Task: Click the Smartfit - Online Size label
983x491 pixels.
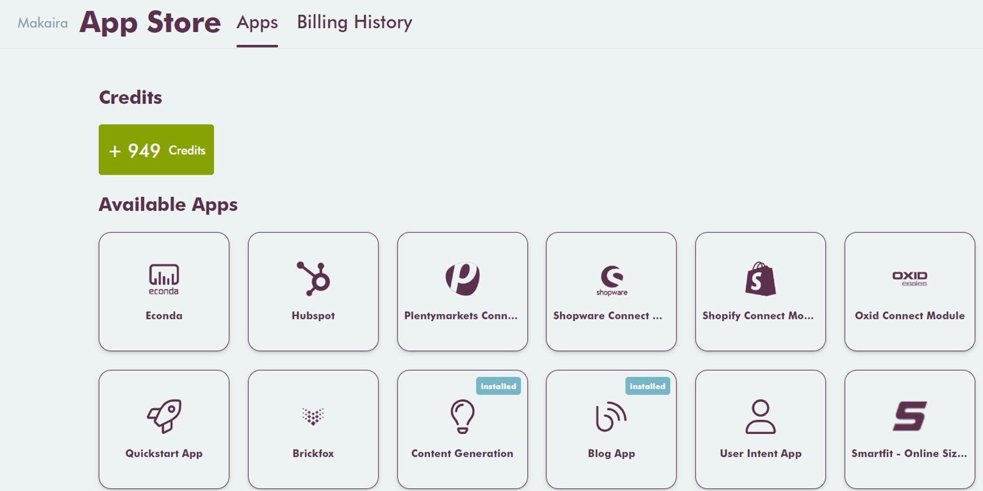Action: click(909, 453)
